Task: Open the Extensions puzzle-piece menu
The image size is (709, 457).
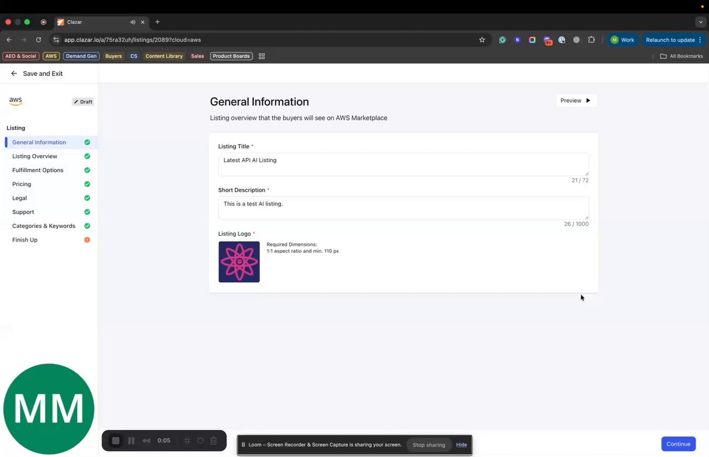Action: click(592, 40)
